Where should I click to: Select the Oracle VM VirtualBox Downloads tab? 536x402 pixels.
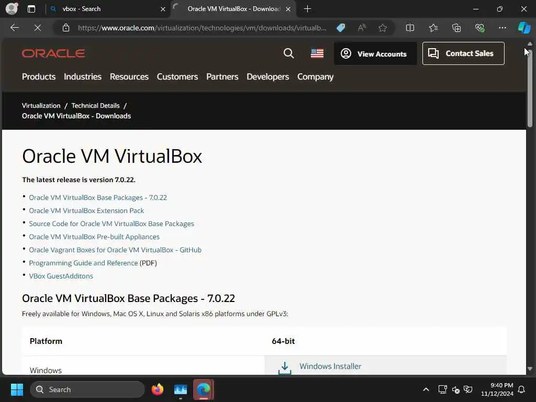[233, 9]
